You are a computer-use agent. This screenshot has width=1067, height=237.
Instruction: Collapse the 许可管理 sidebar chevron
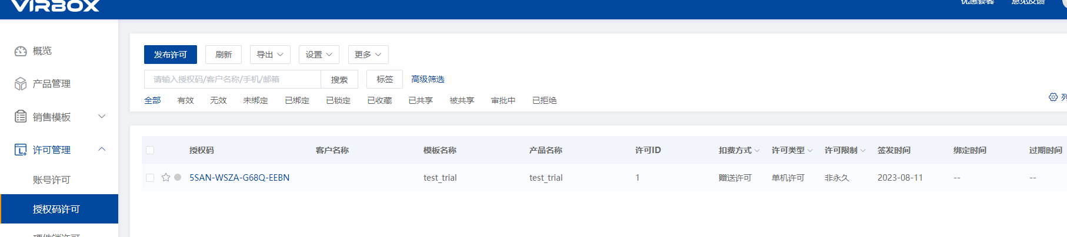(x=102, y=149)
